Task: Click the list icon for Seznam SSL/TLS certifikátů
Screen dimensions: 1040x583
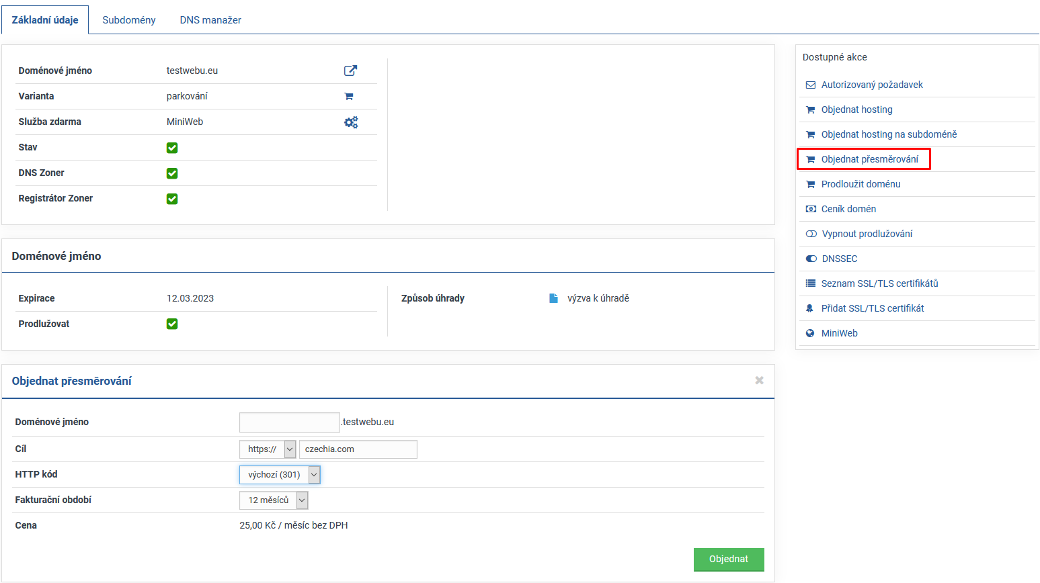Action: coord(811,283)
